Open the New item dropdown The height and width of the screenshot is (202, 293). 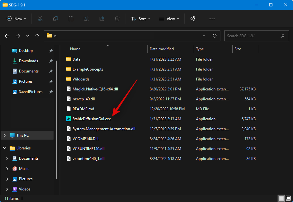point(16,19)
